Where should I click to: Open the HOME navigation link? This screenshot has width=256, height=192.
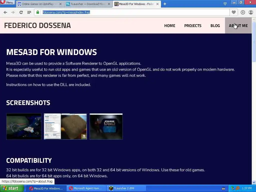[170, 26]
